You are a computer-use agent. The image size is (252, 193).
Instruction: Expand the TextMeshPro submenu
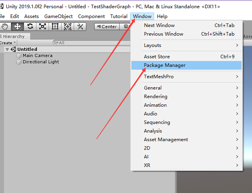(187, 77)
